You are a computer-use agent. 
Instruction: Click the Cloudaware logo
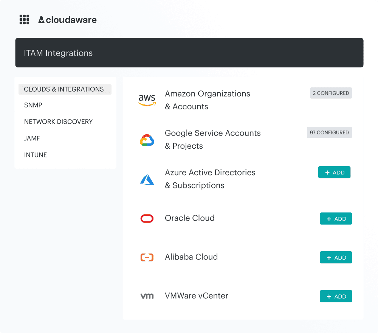[x=67, y=20]
